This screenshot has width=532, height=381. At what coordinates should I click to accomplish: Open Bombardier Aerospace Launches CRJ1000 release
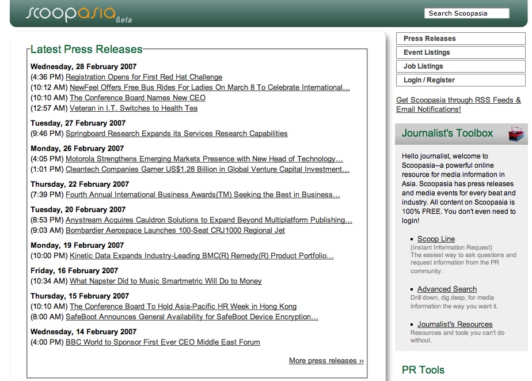click(175, 231)
